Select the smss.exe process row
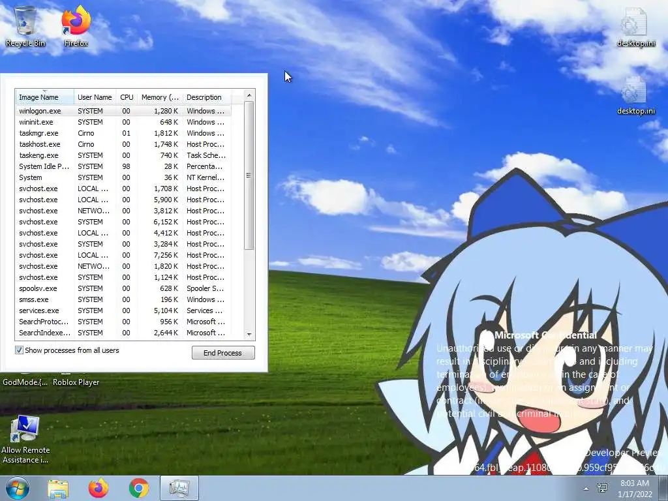 pyautogui.click(x=123, y=299)
